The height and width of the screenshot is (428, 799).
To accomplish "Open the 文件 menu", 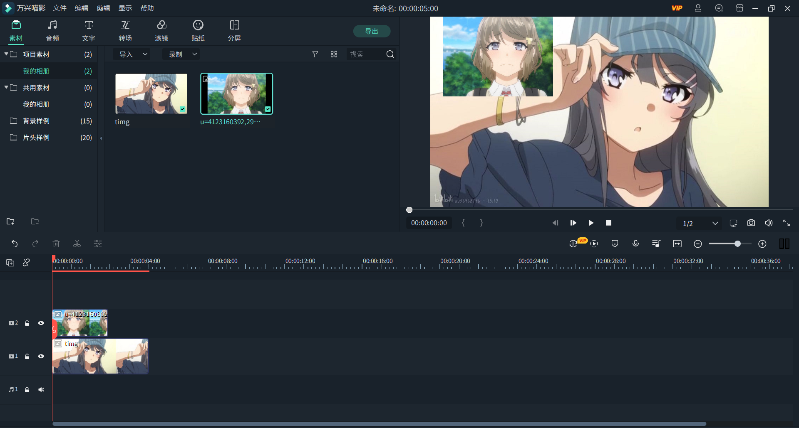I will pos(60,8).
